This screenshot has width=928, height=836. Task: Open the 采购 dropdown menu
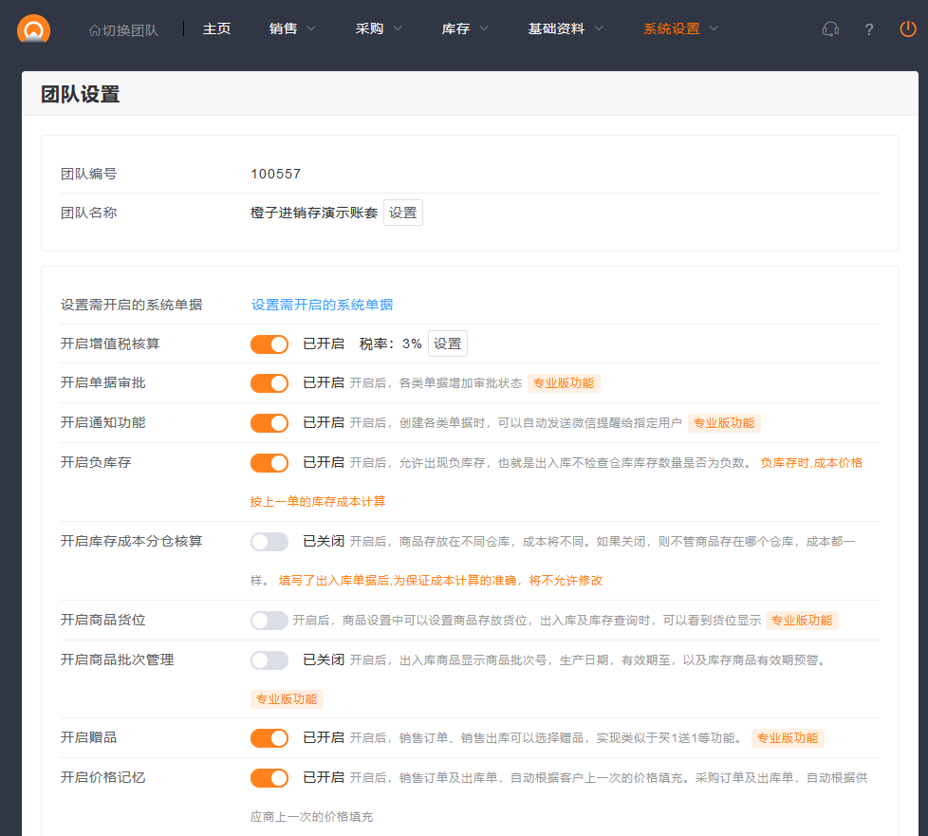click(379, 28)
